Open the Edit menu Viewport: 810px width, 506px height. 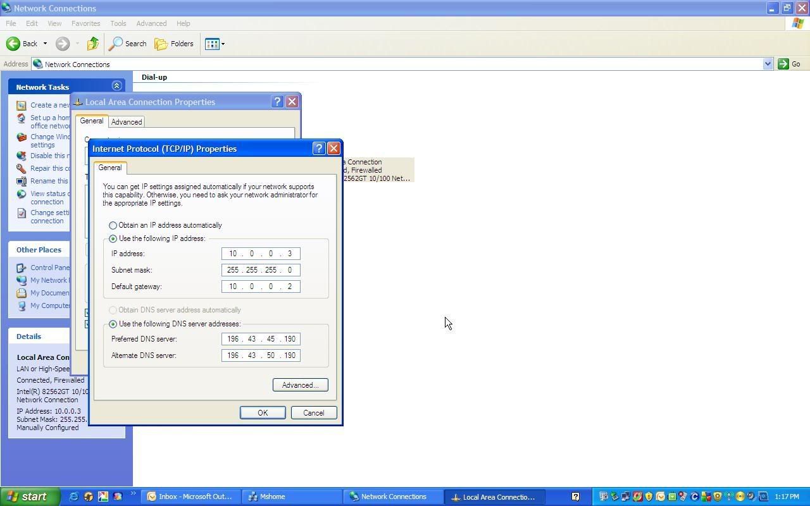(32, 23)
